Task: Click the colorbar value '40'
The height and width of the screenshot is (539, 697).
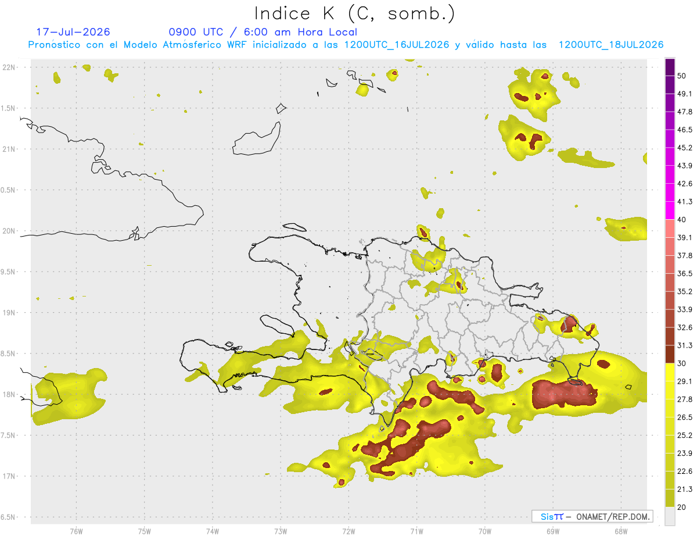Action: [682, 220]
